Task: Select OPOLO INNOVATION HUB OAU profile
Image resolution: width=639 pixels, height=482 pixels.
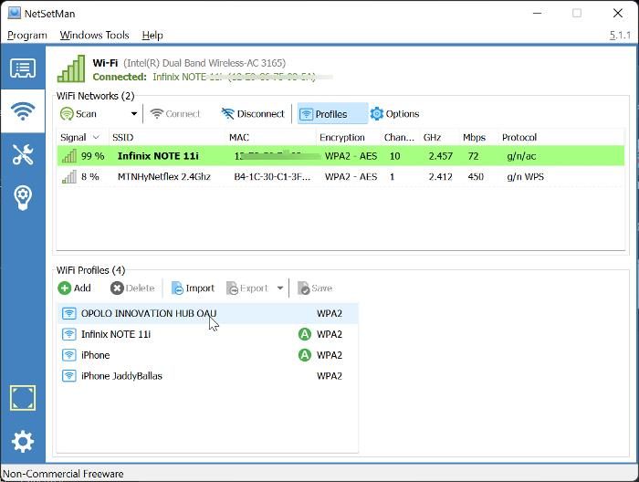Action: pyautogui.click(x=208, y=313)
